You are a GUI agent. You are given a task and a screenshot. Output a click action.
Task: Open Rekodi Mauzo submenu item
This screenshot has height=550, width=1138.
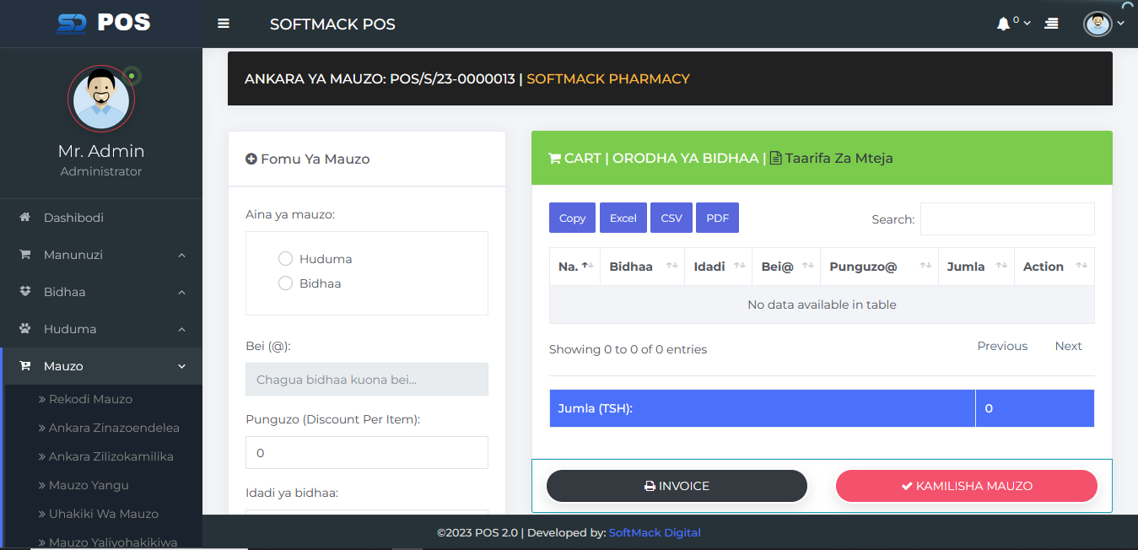90,399
